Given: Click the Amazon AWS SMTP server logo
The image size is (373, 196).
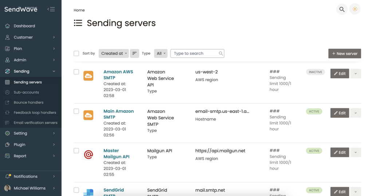Looking at the screenshot, I should point(88,75).
